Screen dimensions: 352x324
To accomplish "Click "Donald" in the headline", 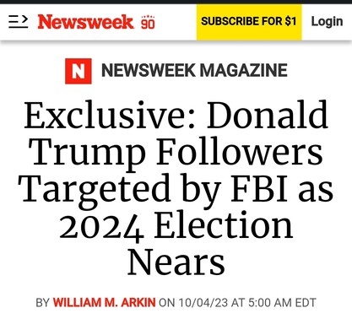I will click(268, 115).
